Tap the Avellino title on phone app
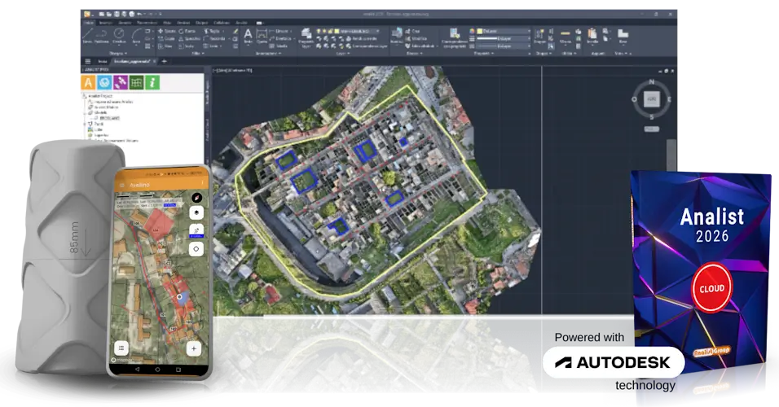The image size is (779, 407). (139, 185)
